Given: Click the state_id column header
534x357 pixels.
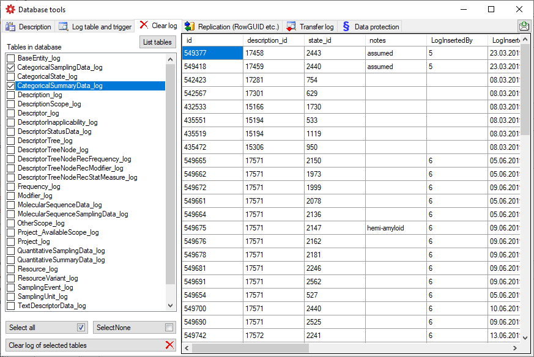Looking at the screenshot, I should click(335, 40).
